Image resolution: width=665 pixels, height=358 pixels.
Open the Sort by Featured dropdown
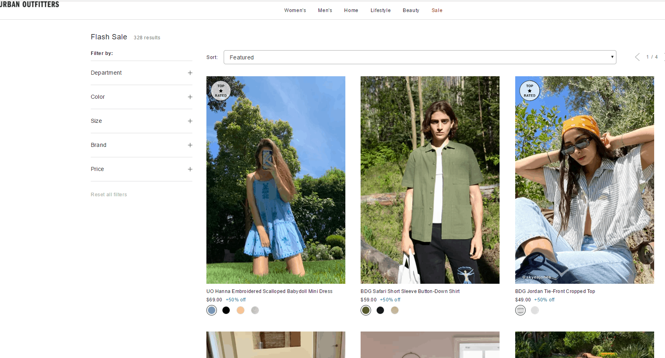coord(420,57)
